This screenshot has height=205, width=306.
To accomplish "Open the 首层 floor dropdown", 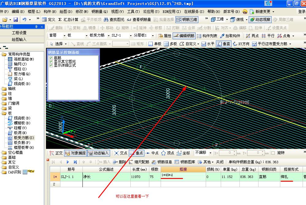I will pyautogui.click(x=64, y=36).
